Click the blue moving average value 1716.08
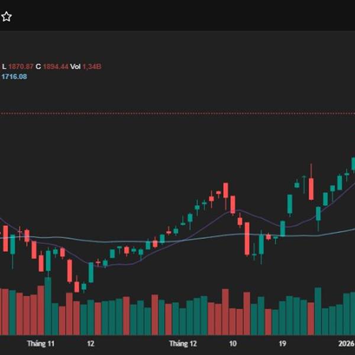 tap(14, 76)
